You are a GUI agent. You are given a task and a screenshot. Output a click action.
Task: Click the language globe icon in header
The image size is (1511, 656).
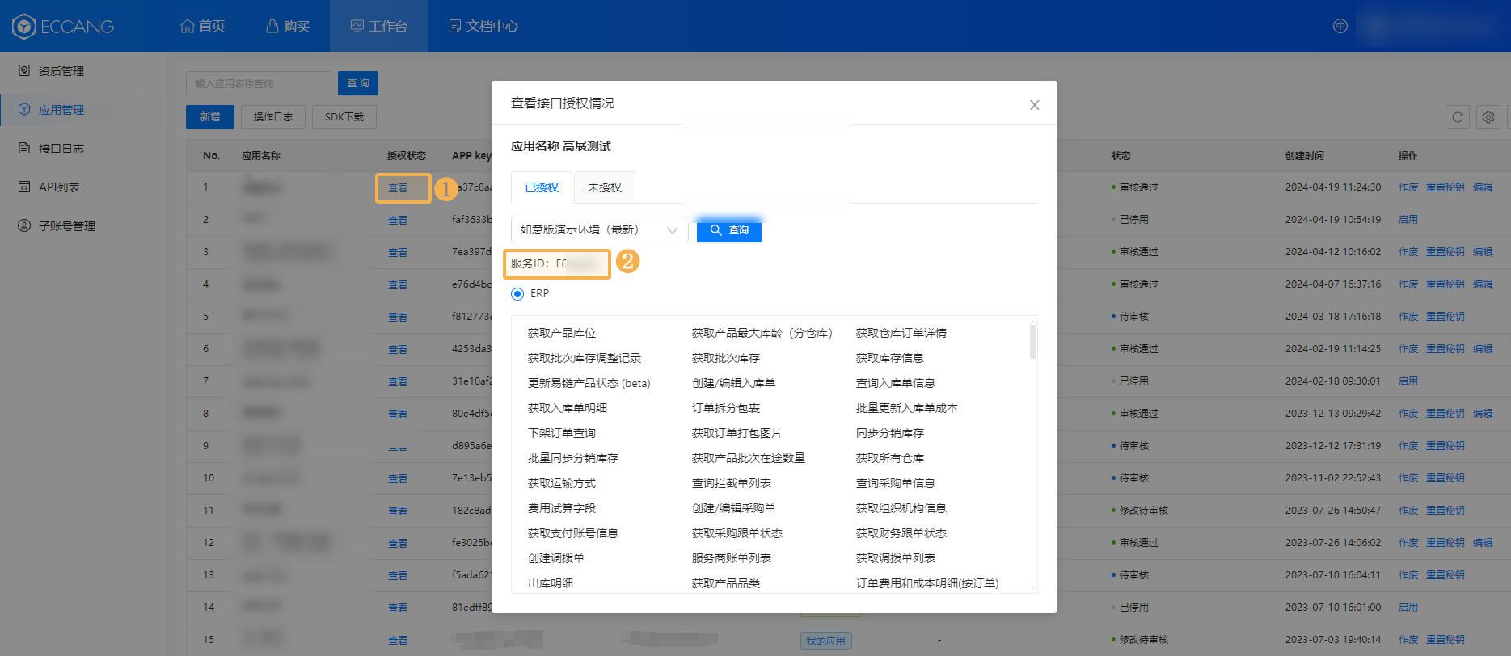point(1340,26)
